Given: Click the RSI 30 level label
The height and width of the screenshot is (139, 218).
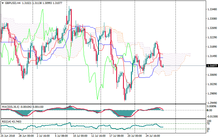Looking at the screenshot, I should [x=208, y=129].
